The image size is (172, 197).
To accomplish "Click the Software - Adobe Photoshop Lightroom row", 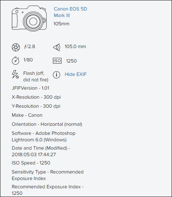I will [44, 137].
